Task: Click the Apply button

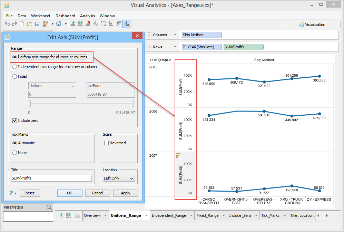Action: (126, 193)
